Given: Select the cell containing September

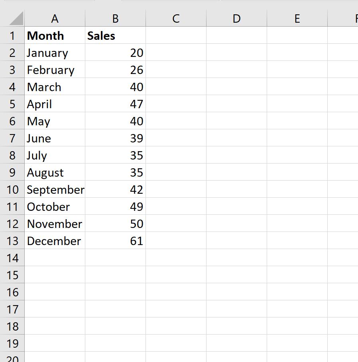Looking at the screenshot, I should pyautogui.click(x=55, y=189).
